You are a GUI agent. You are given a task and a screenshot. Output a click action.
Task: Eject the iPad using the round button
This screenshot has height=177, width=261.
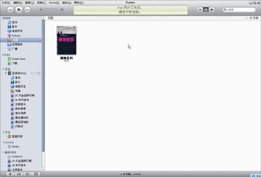pyautogui.click(x=38, y=73)
